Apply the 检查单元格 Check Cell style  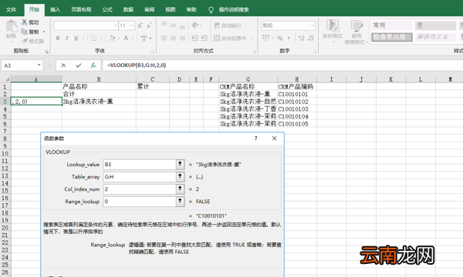pos(391,37)
